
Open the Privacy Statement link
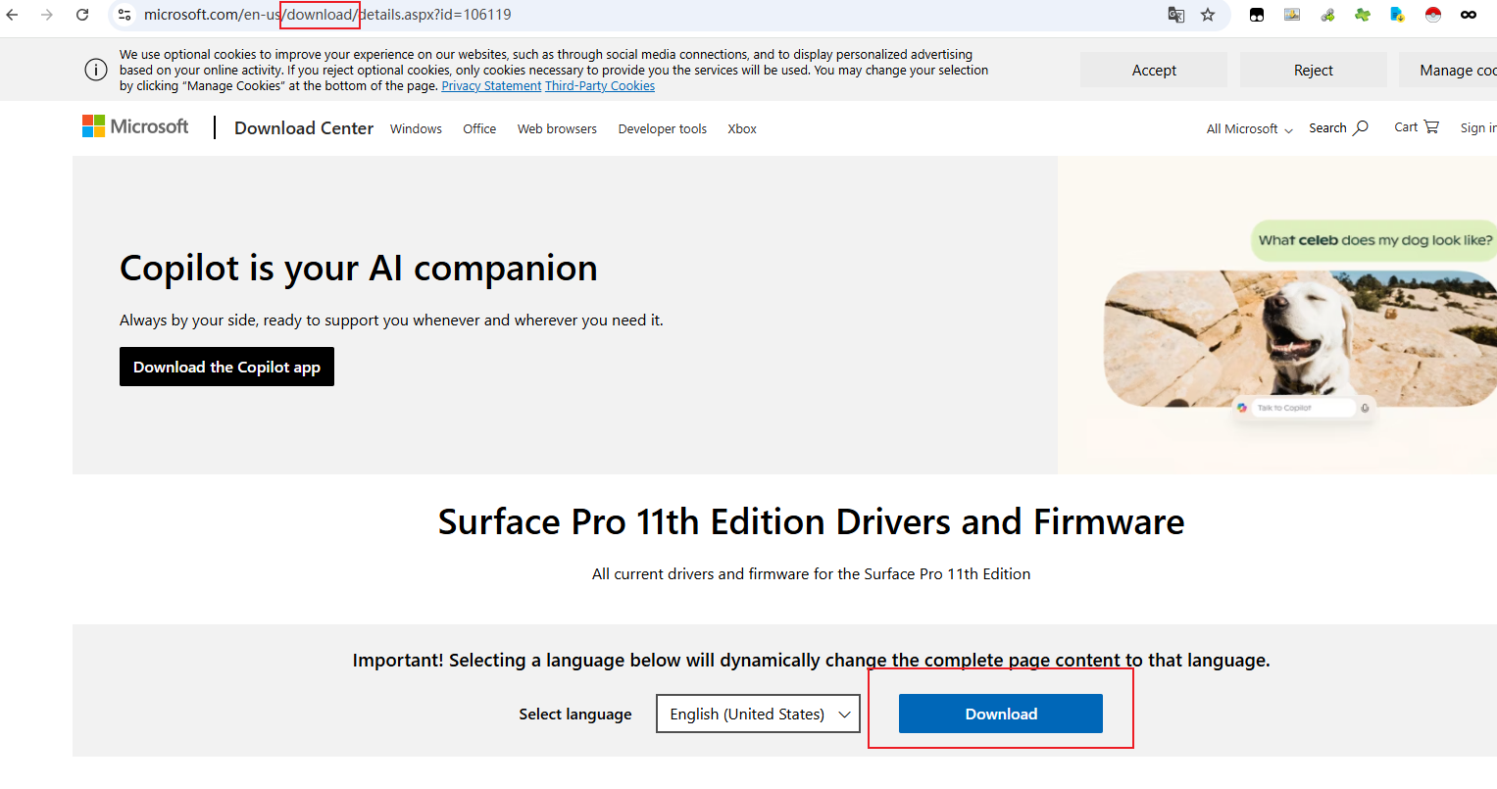pyautogui.click(x=491, y=86)
